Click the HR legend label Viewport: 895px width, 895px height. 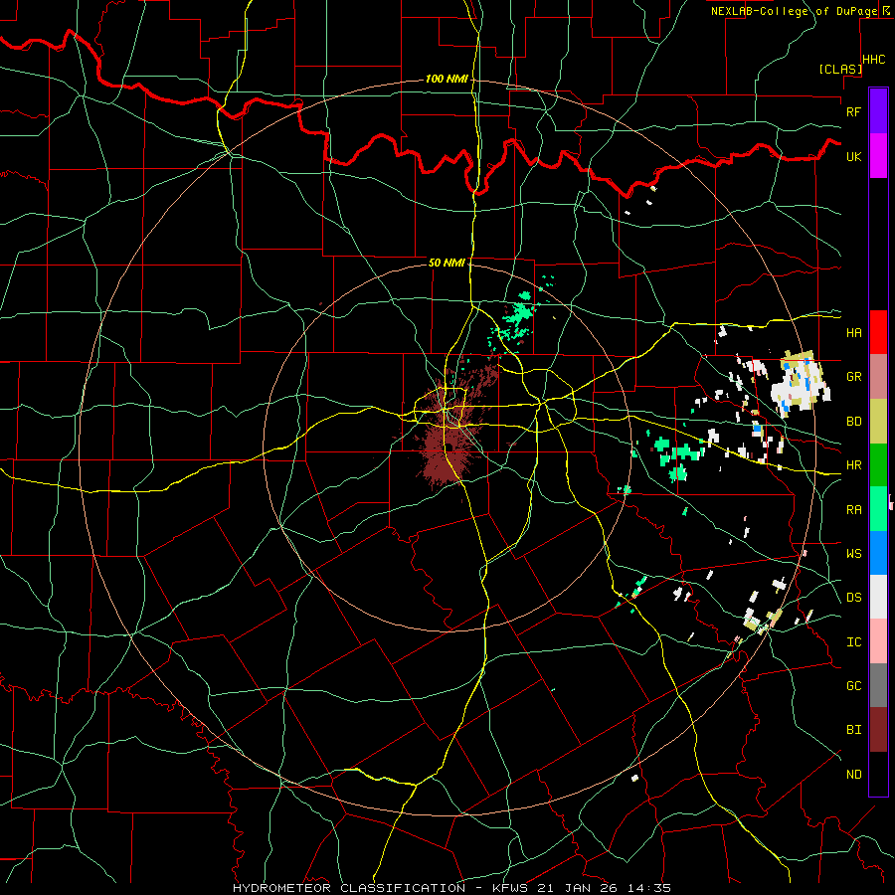click(x=853, y=465)
